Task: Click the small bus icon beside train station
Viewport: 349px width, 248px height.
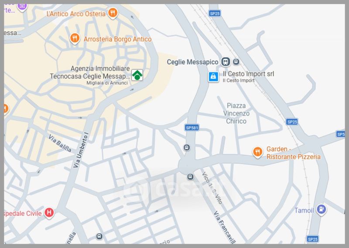Action: [236, 61]
